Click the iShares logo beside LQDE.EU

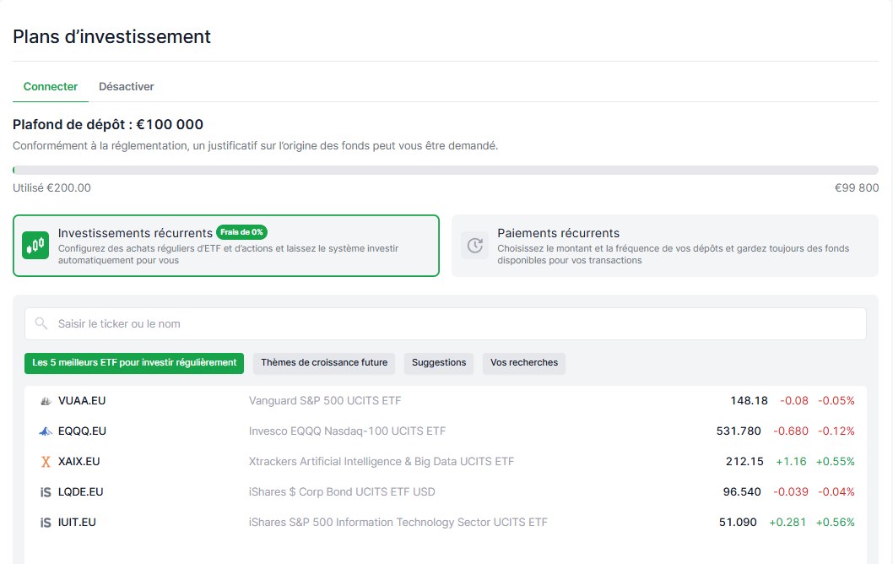point(46,492)
